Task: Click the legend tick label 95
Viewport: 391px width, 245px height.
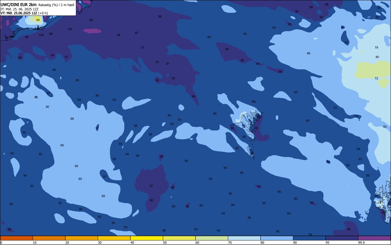Action: [x=327, y=243]
